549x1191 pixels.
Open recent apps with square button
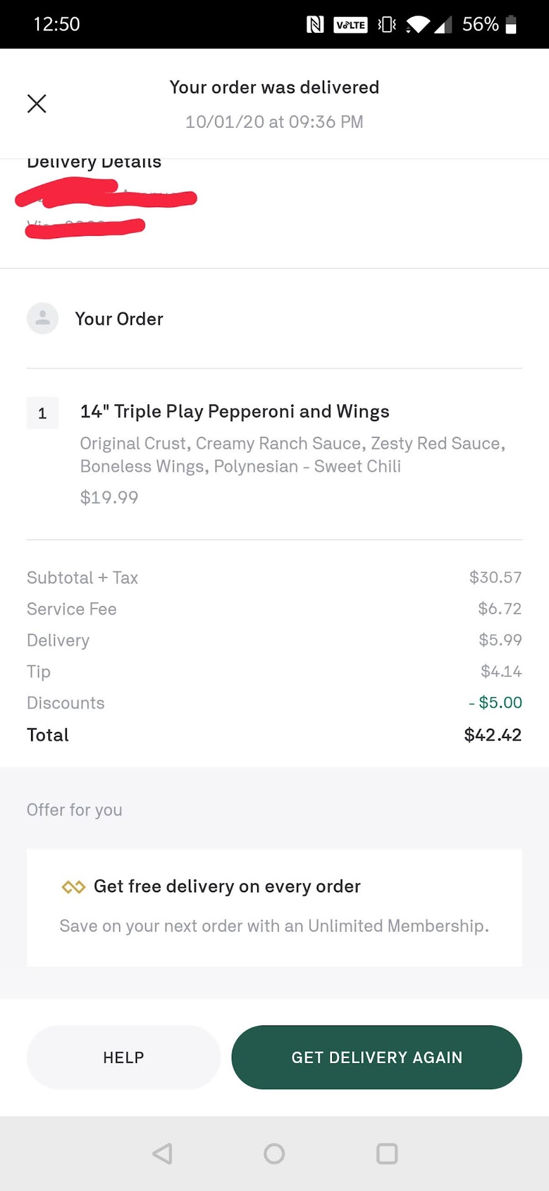pos(387,1154)
